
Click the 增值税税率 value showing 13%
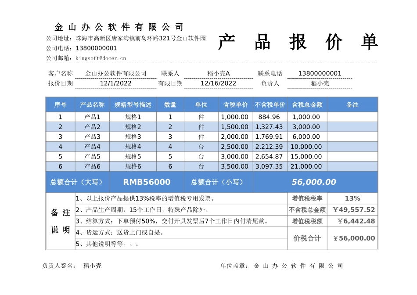pos(352,198)
